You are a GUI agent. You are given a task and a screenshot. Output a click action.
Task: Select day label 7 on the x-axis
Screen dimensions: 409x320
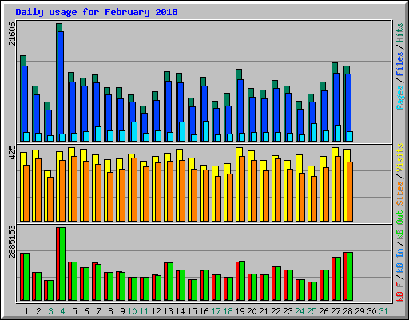[x=98, y=311]
